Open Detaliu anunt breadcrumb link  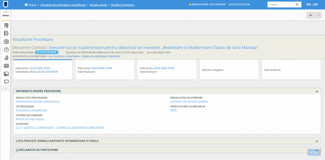pos(98,5)
